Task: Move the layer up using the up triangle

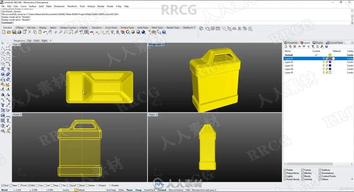Action: [299, 46]
